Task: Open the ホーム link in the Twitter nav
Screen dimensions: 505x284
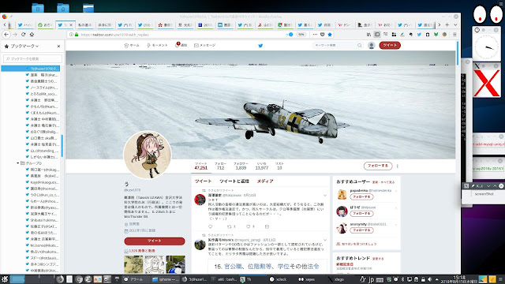Action: pyautogui.click(x=132, y=46)
